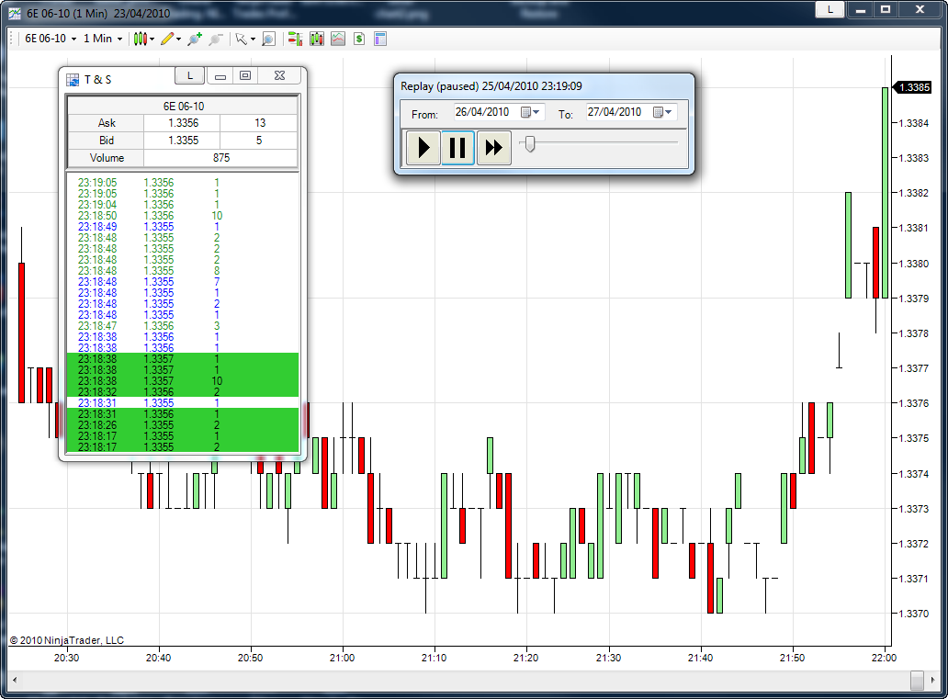The image size is (948, 699).
Task: Click the replay speed slider handle
Action: (530, 144)
